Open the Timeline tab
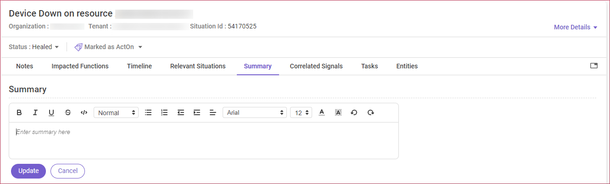Screen dimensions: 610x184 pos(140,66)
